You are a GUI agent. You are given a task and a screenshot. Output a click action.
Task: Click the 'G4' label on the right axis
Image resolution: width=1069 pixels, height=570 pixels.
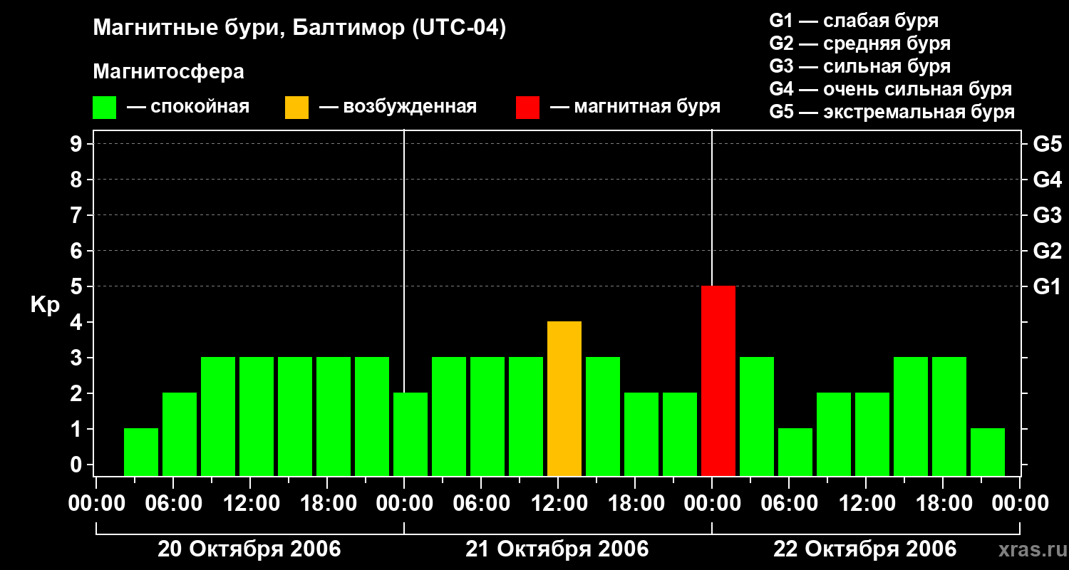coord(1047,180)
